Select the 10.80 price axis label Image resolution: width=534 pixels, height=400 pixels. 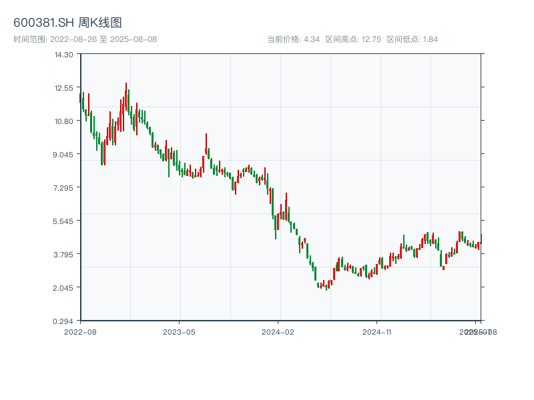point(63,121)
